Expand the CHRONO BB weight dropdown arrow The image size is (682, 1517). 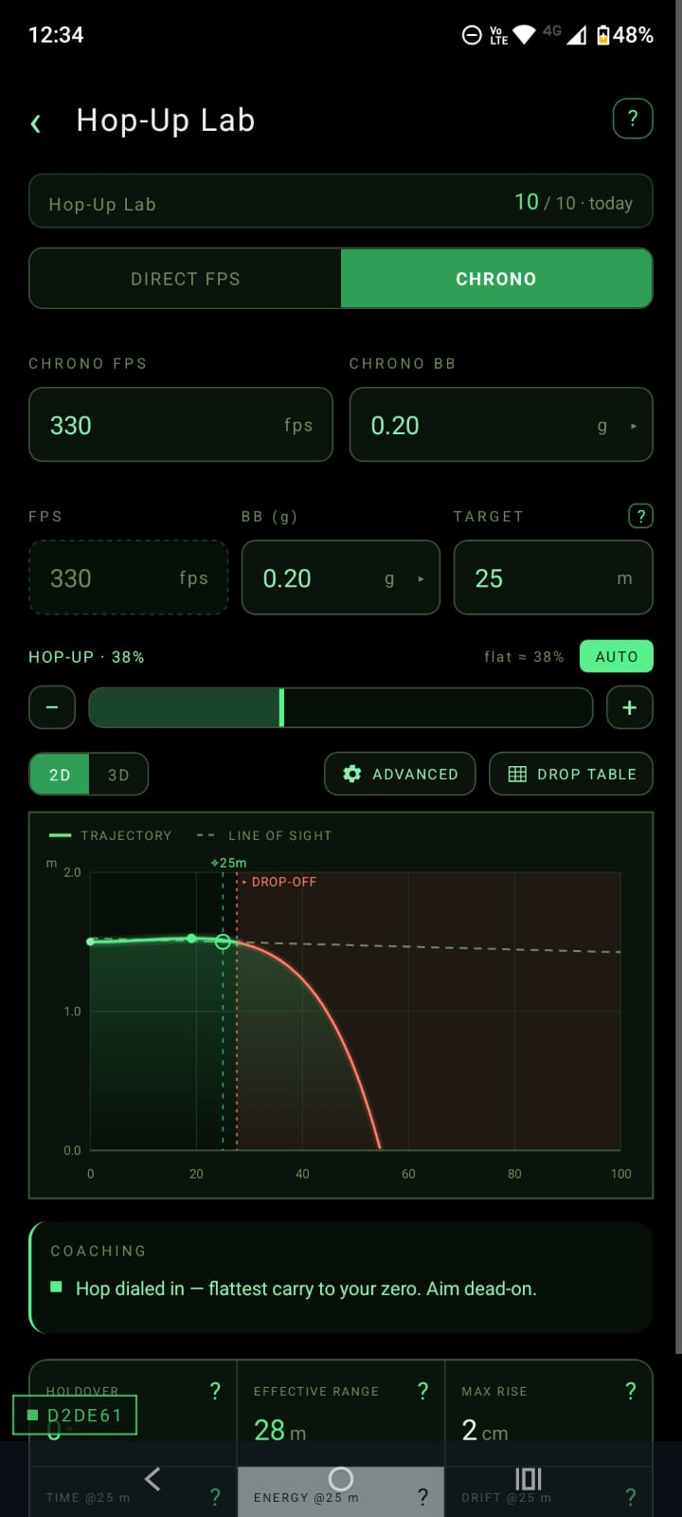(x=634, y=426)
